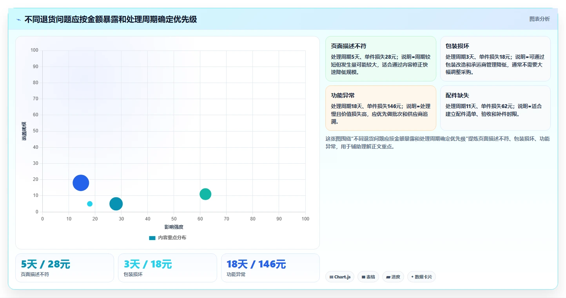
Task: Select the dark teal bubble near 28
Action: click(116, 204)
